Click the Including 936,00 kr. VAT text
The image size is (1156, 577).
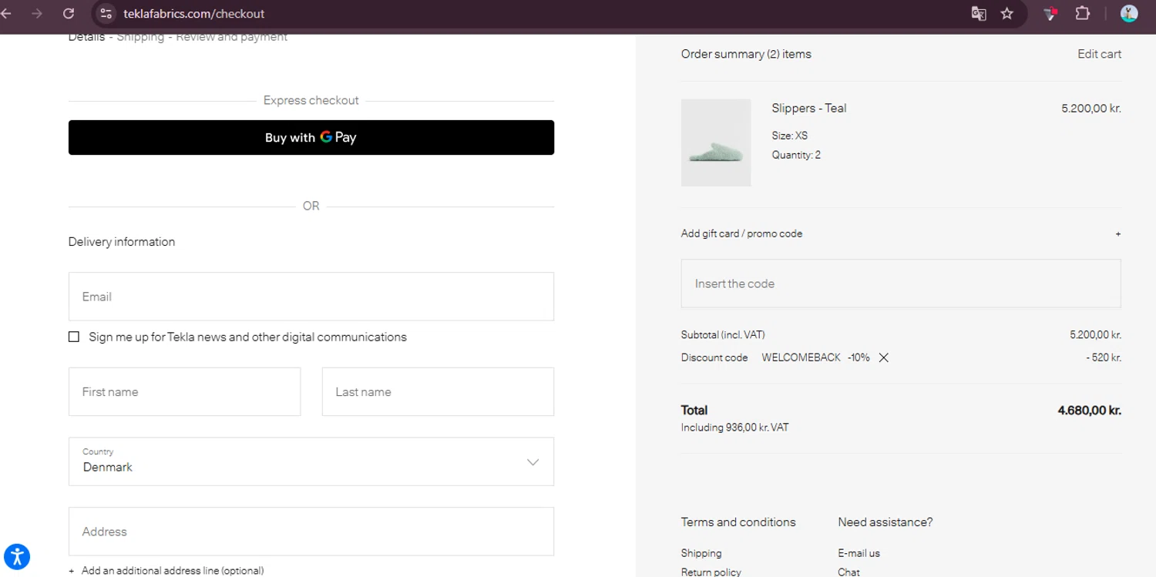click(x=734, y=428)
